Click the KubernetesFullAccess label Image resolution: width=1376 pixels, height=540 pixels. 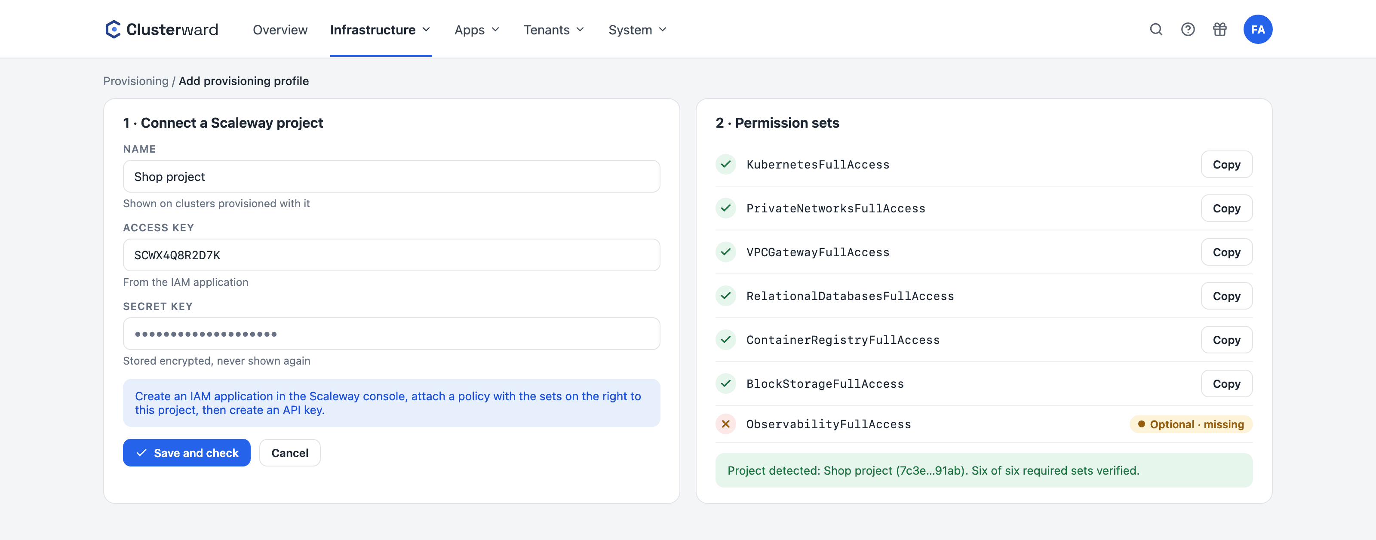(818, 164)
